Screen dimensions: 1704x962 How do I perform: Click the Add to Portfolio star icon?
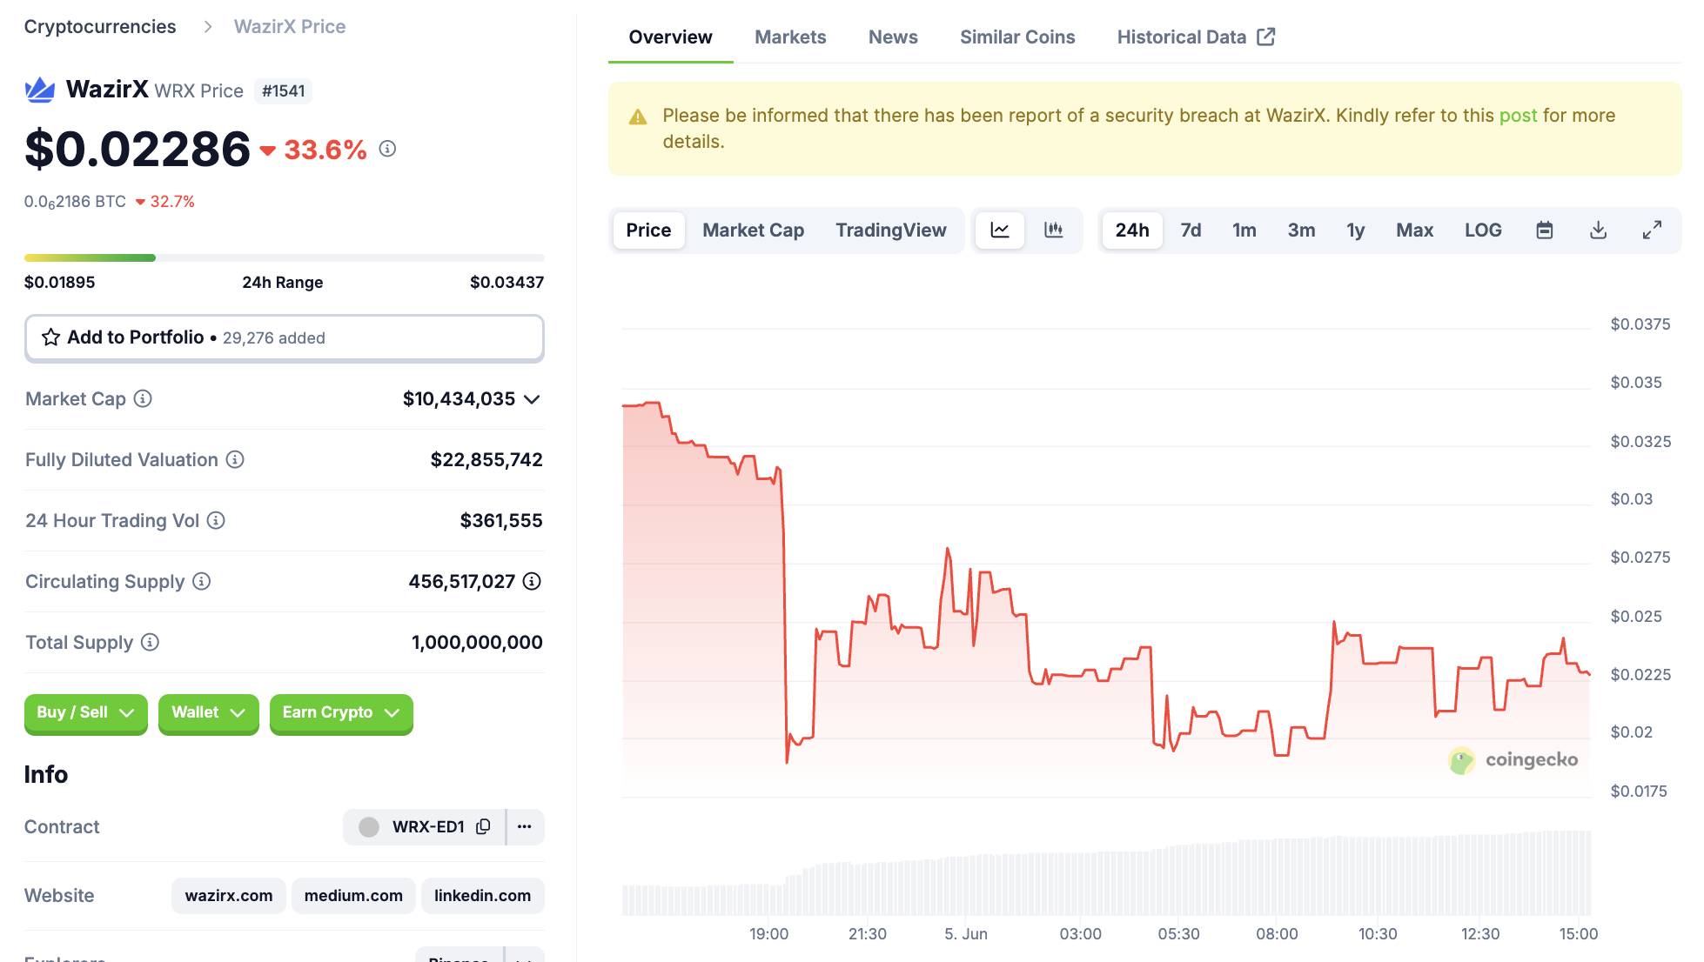coord(51,337)
